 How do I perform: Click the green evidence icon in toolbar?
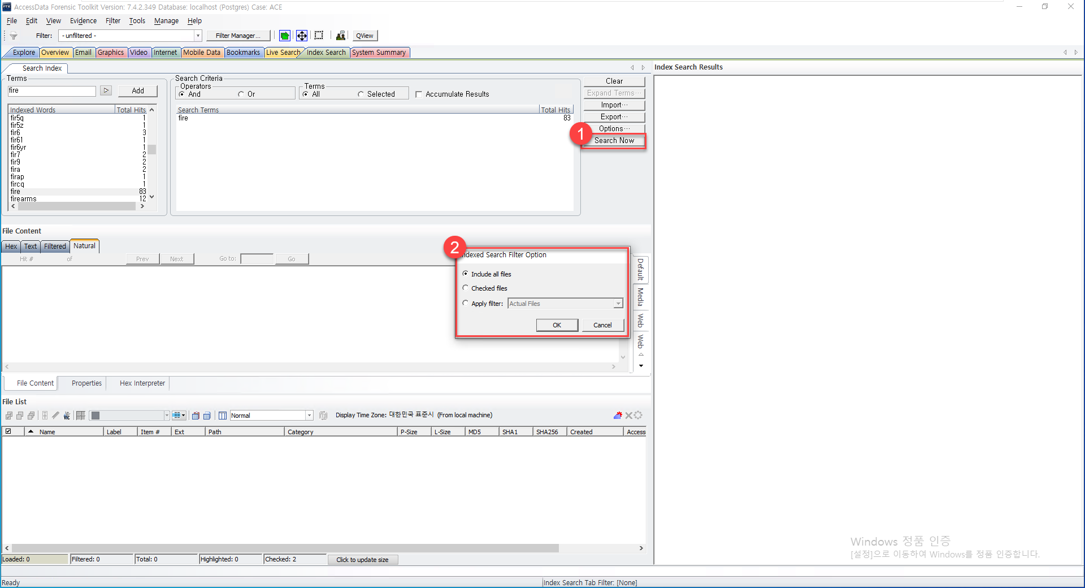click(285, 36)
